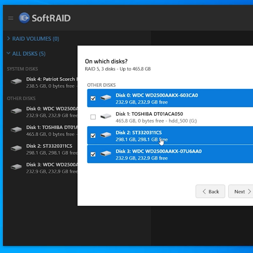Click dialog Disk 3 drive icon
Screen dimensions: 253x253
point(106,154)
